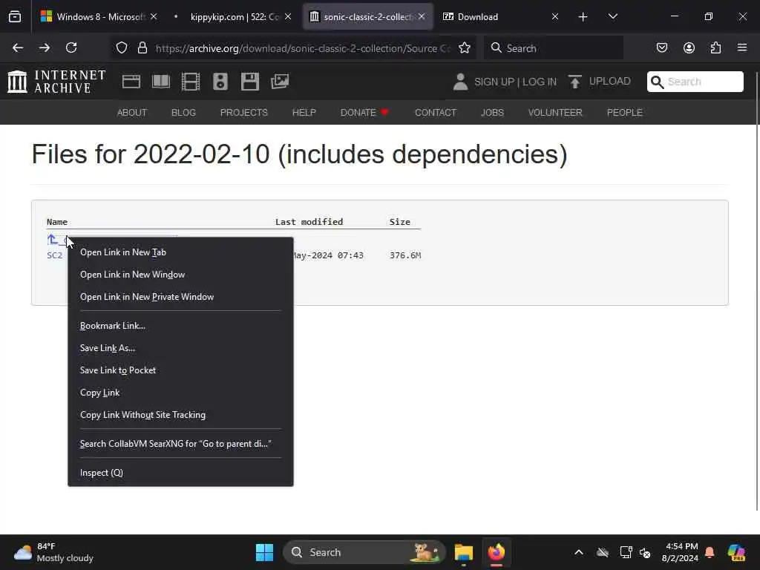
Task: Switch to the kippykip.com tab
Action: 234,17
